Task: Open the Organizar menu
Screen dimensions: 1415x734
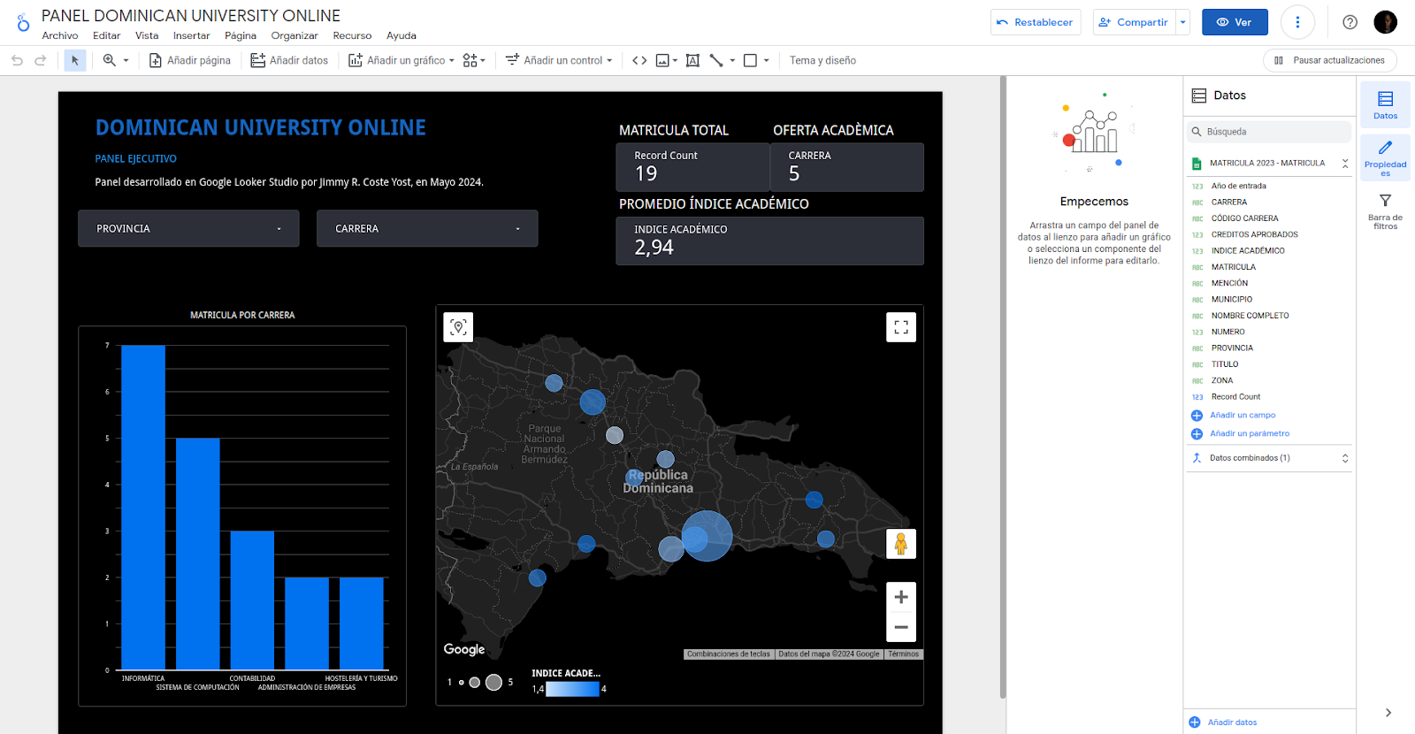Action: (294, 35)
